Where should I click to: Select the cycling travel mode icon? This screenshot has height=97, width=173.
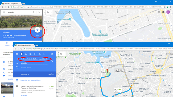coord(39,54)
